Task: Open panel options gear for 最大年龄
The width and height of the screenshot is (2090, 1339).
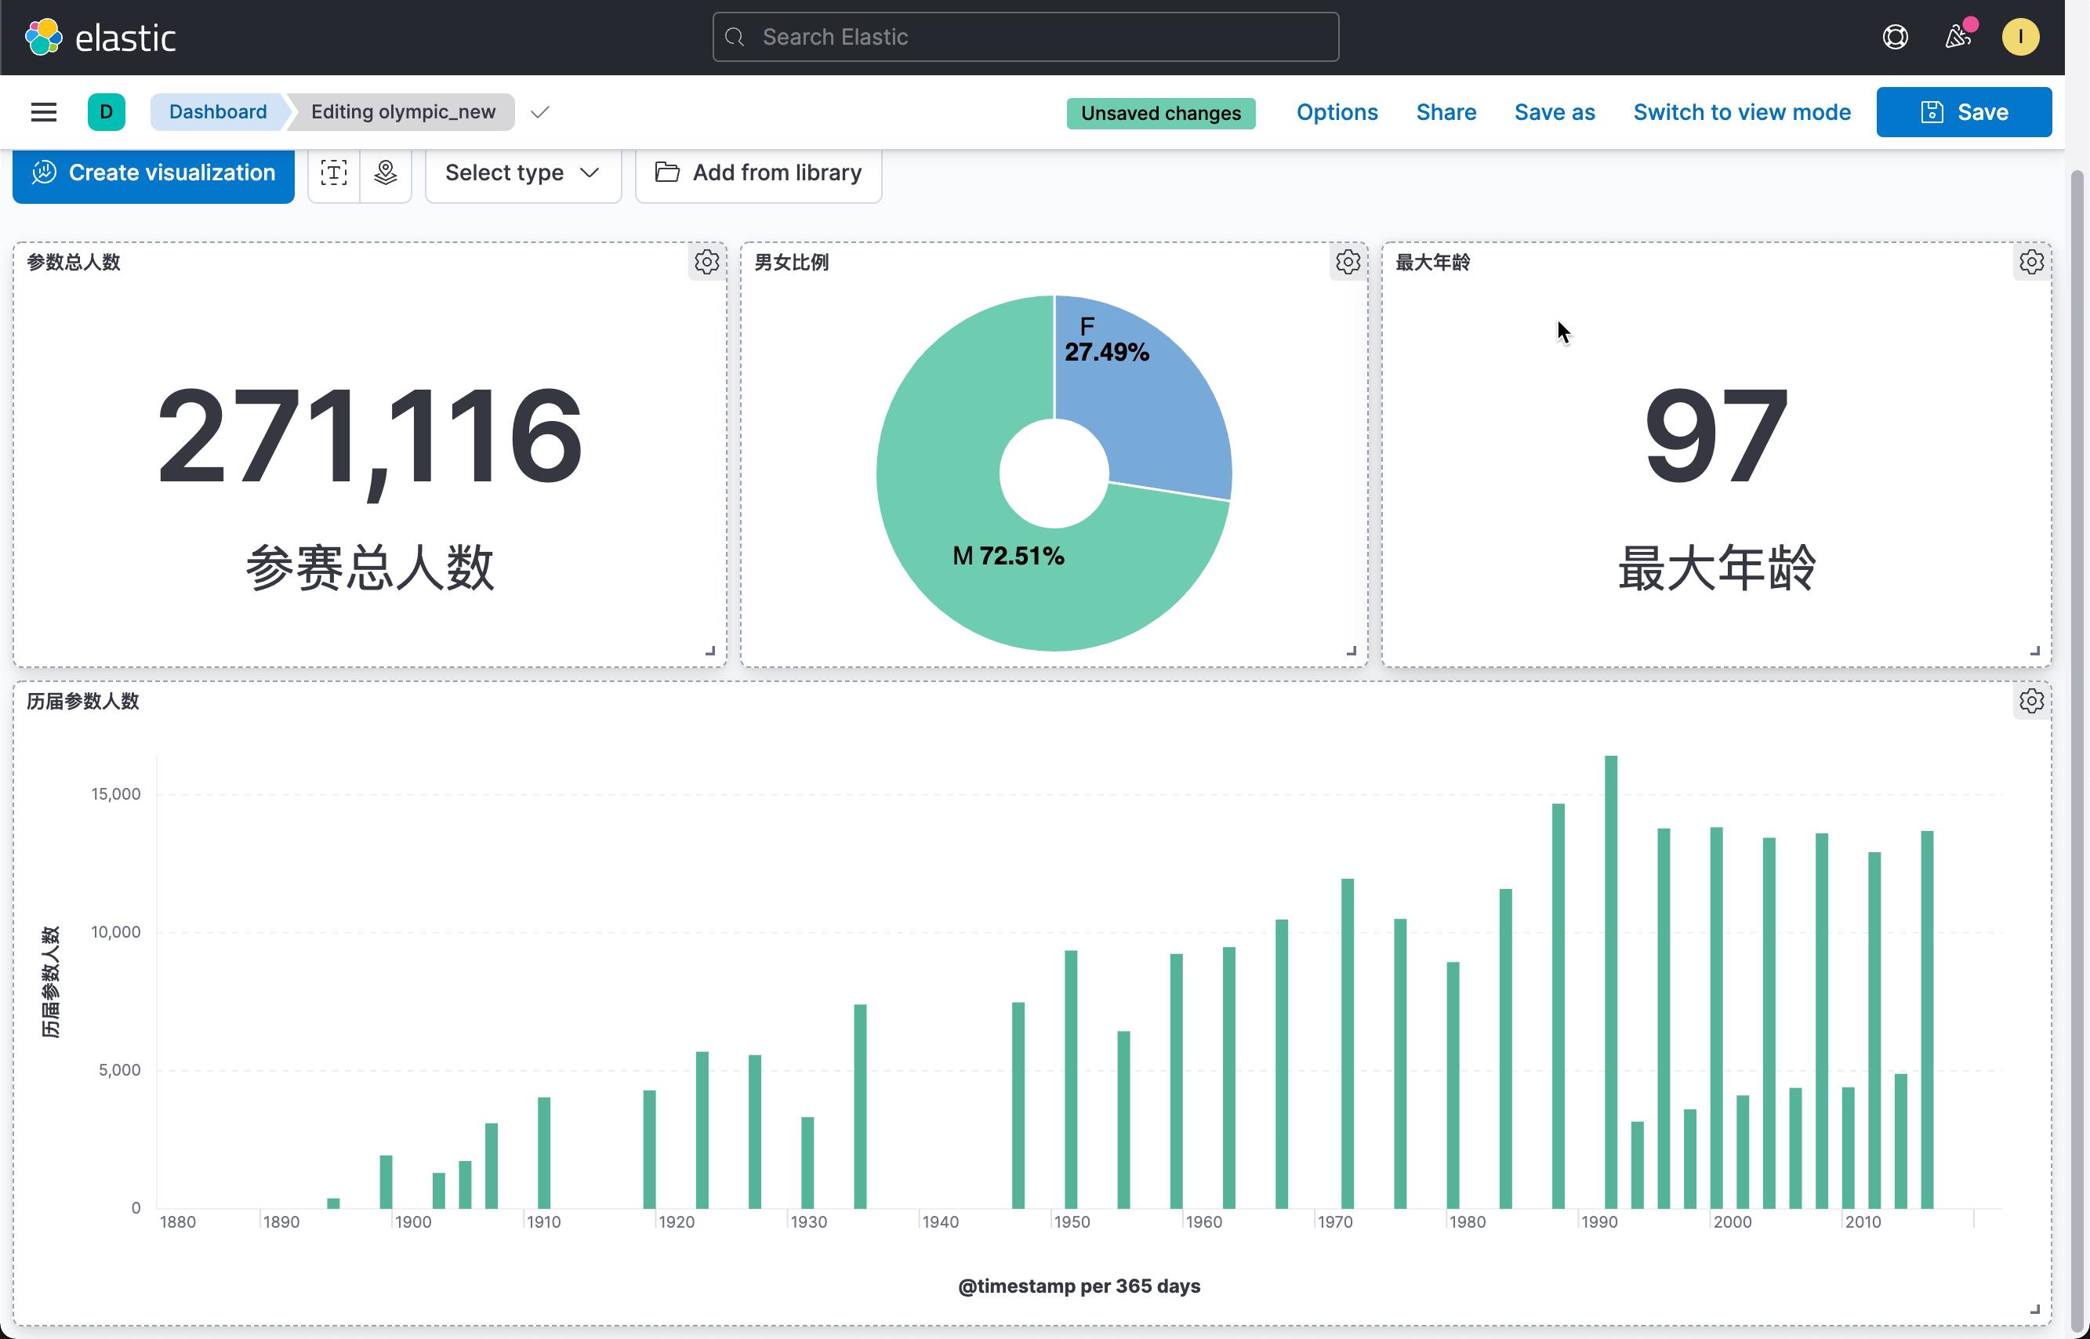Action: 2031,262
